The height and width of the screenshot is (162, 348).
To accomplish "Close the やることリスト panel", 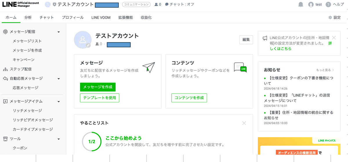I will point(244,123).
